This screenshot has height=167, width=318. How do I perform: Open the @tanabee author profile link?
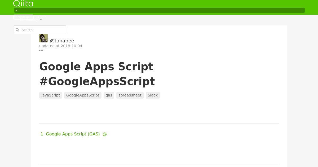(x=62, y=41)
